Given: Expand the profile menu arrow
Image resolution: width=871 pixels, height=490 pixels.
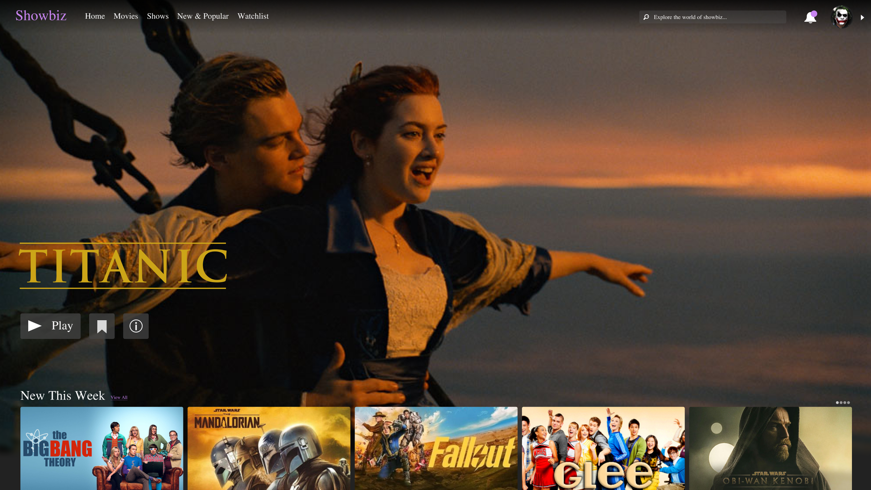Looking at the screenshot, I should click(862, 17).
